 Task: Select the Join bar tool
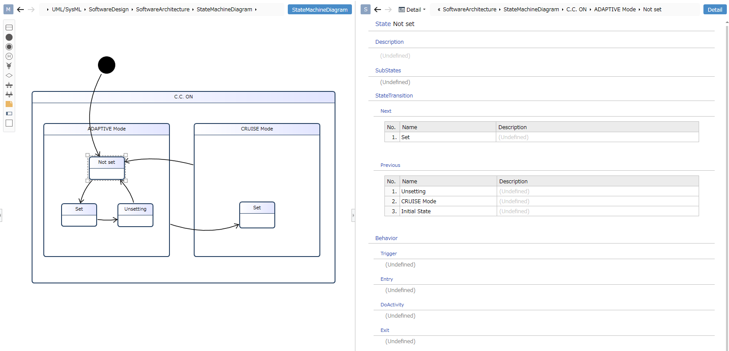tap(9, 94)
